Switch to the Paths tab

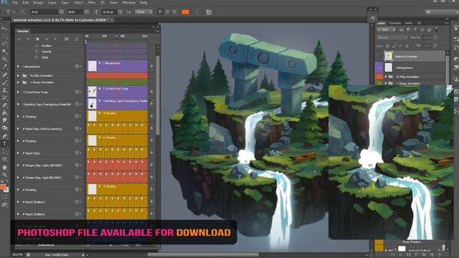click(409, 23)
